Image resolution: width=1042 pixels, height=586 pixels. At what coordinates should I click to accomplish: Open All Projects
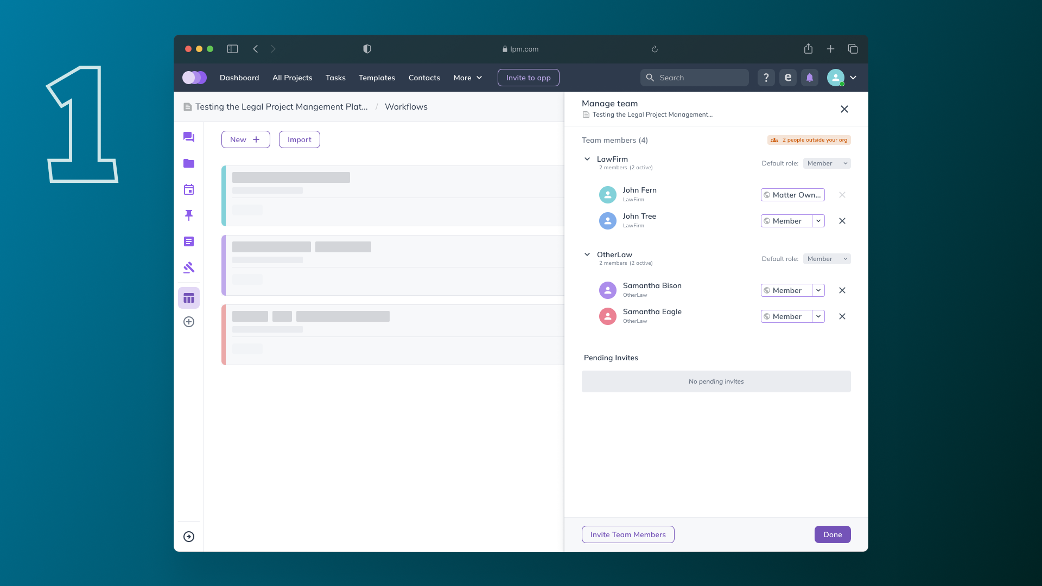(293, 78)
